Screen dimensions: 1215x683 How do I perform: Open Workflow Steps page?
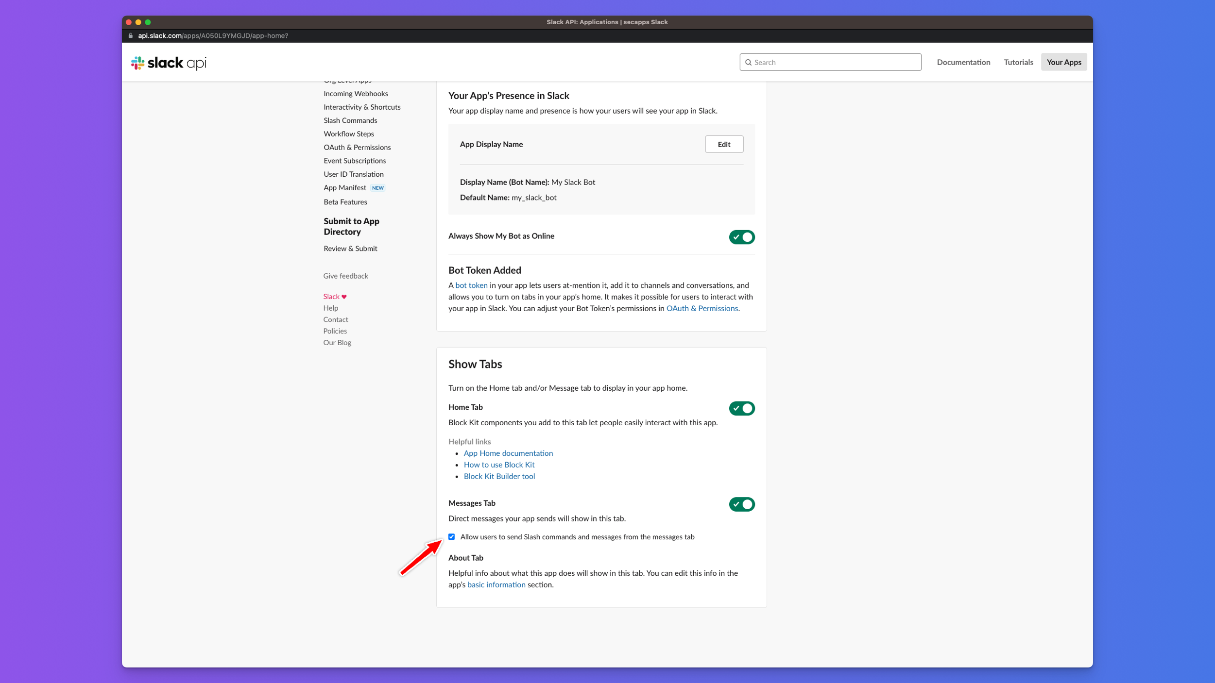349,134
